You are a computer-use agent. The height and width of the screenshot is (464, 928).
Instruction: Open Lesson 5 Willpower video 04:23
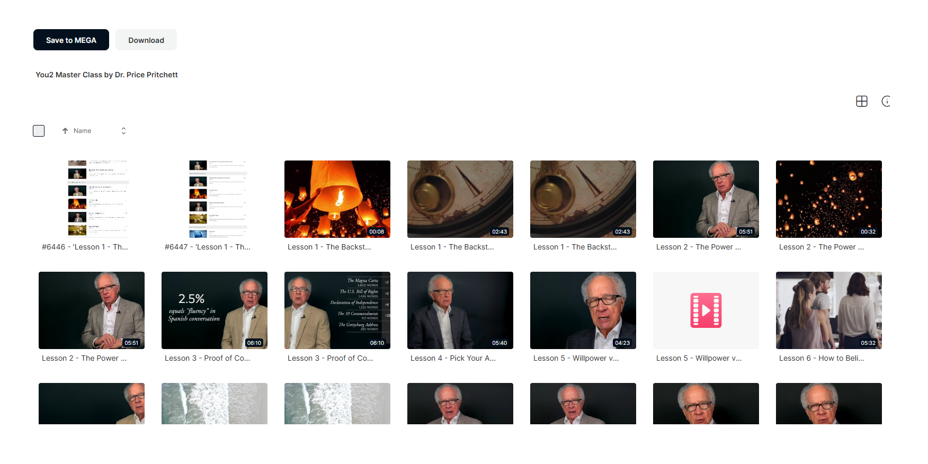(x=583, y=310)
